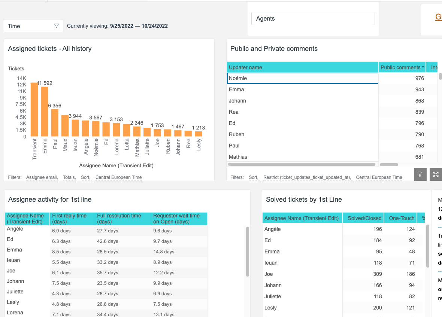442x317 pixels.
Task: Open the Assignee email filter link
Action: tap(42, 177)
